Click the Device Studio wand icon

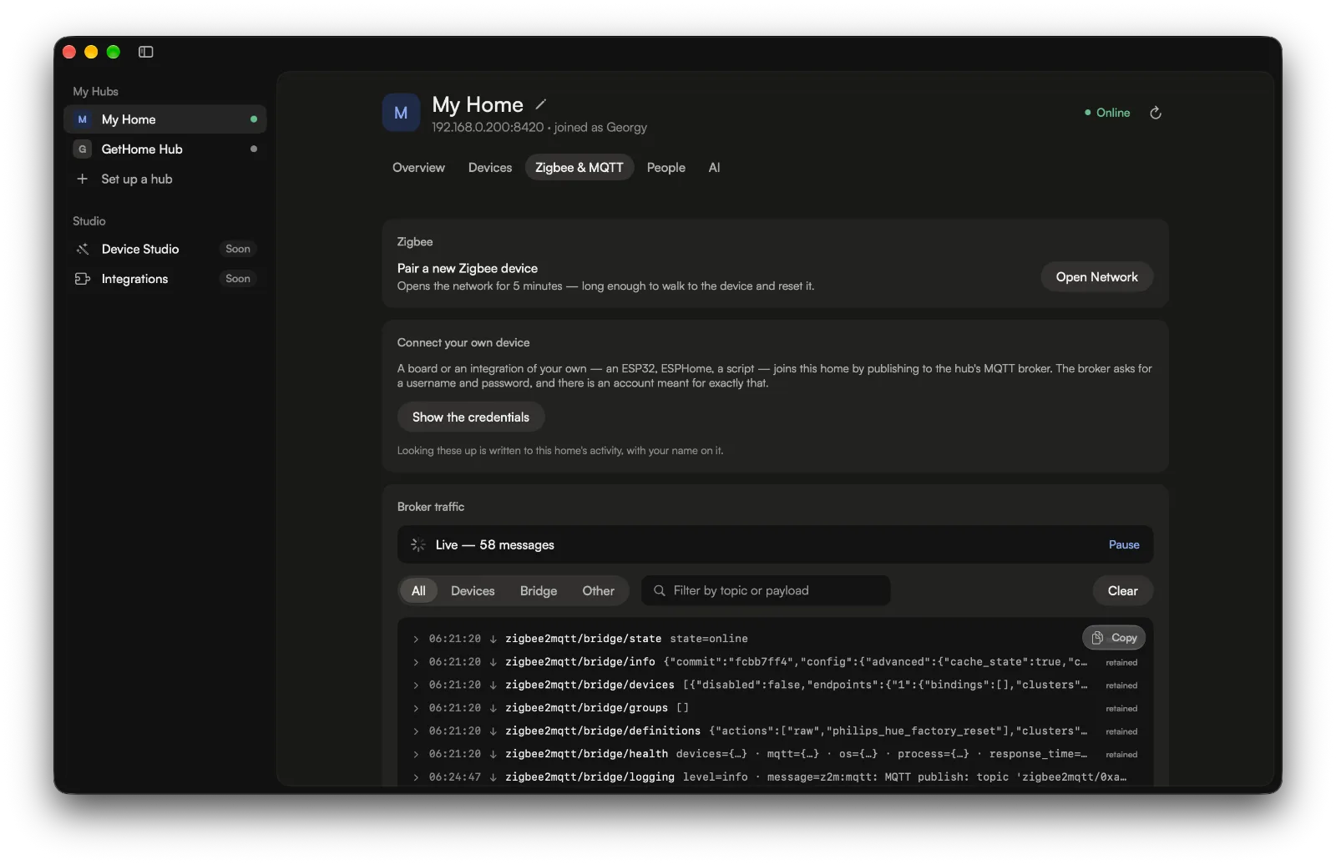point(83,249)
